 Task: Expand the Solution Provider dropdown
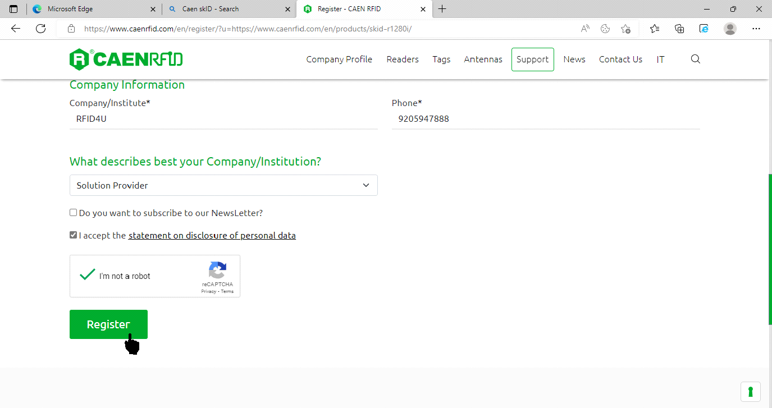pyautogui.click(x=223, y=185)
